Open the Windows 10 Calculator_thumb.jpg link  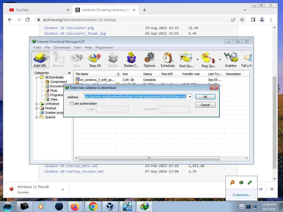(x=75, y=33)
